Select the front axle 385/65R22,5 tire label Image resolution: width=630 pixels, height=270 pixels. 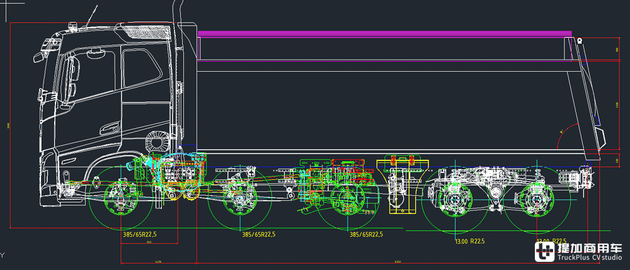[139, 234]
